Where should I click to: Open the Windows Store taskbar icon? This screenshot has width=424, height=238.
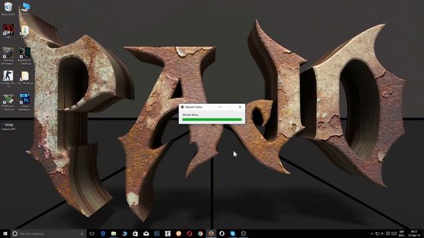tap(135, 233)
